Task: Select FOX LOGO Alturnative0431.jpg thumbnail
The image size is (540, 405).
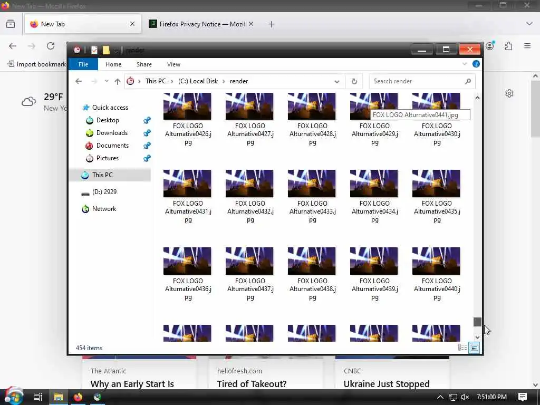Action: coord(187,184)
